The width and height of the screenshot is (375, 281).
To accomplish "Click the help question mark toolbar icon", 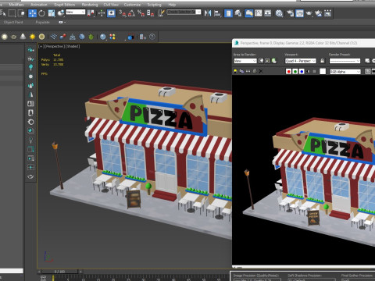I will [152, 37].
